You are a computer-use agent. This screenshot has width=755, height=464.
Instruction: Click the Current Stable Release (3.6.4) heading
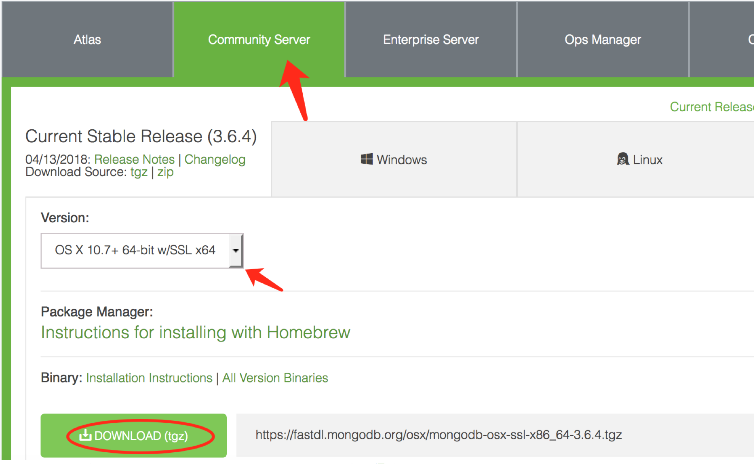pyautogui.click(x=141, y=136)
